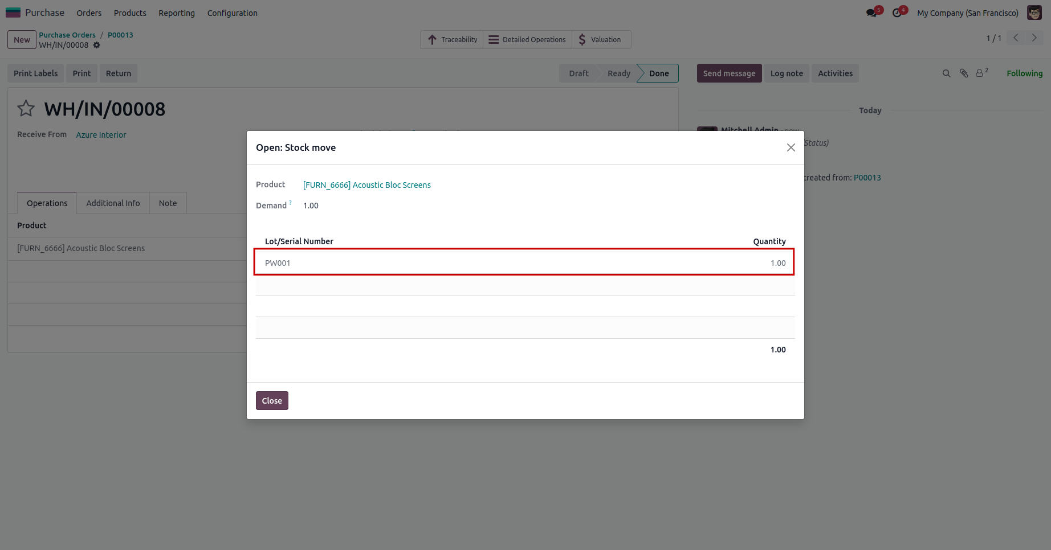Close the Stock move dialog with X
The width and height of the screenshot is (1051, 550).
pos(791,147)
